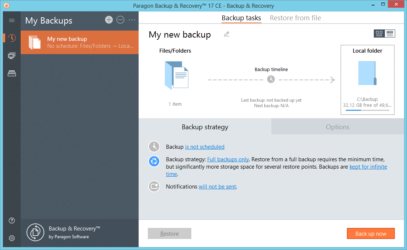
Task: Click the disk drive icon in the sidebar
Action: pos(12,73)
